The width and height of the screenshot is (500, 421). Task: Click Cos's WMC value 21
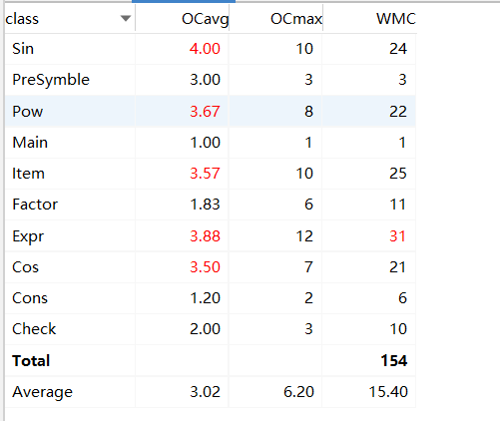398,267
